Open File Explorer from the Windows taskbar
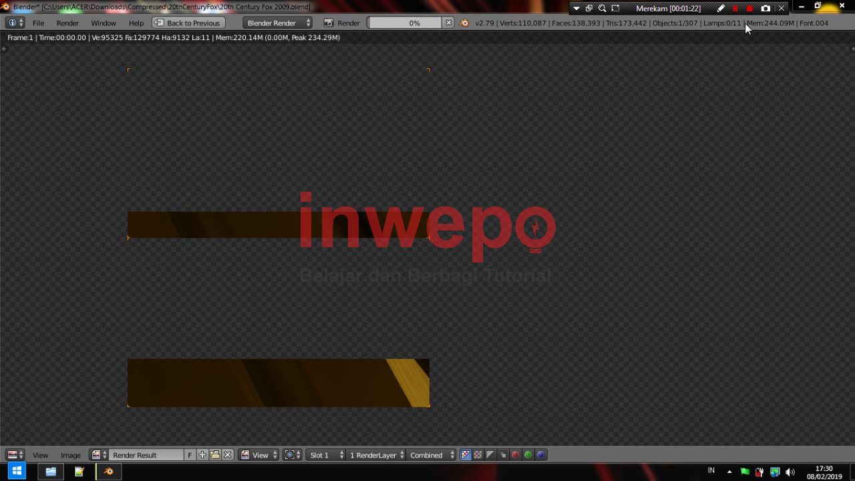The height and width of the screenshot is (481, 855). coord(51,472)
